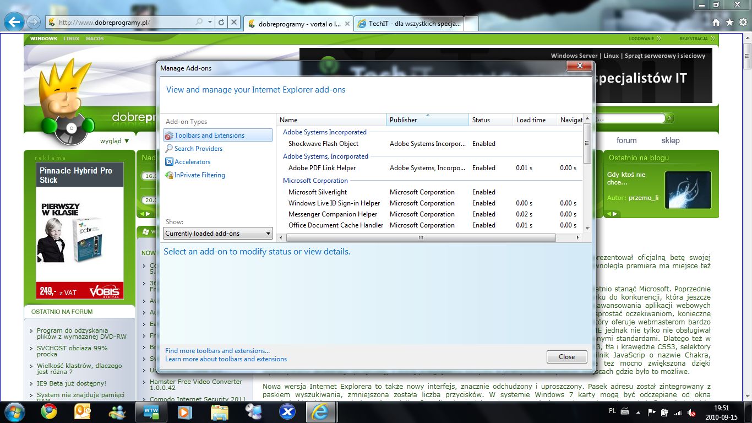
Task: Click the browser Forward arrow button
Action: pos(33,22)
